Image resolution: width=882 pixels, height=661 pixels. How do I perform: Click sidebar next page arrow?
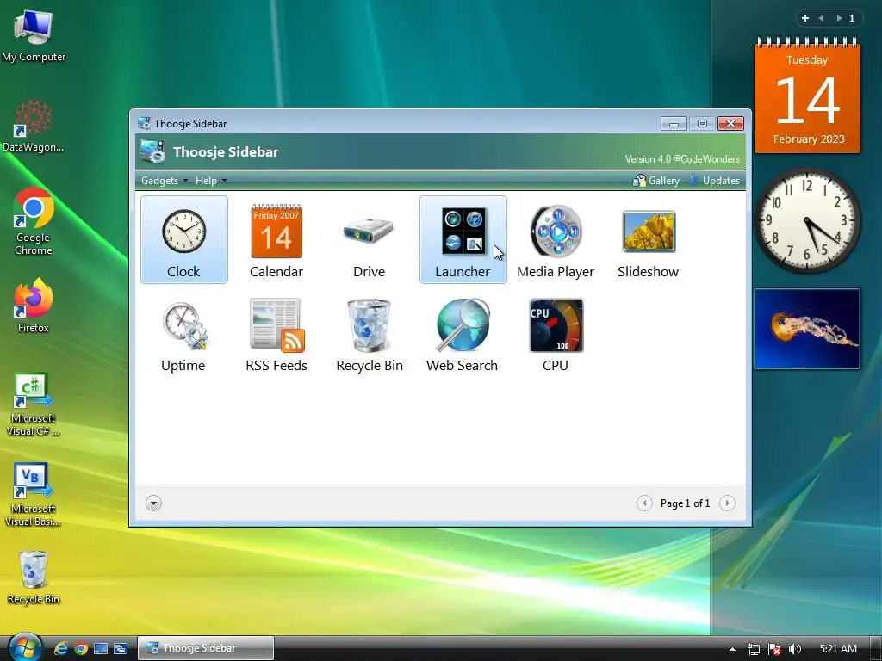click(x=839, y=18)
